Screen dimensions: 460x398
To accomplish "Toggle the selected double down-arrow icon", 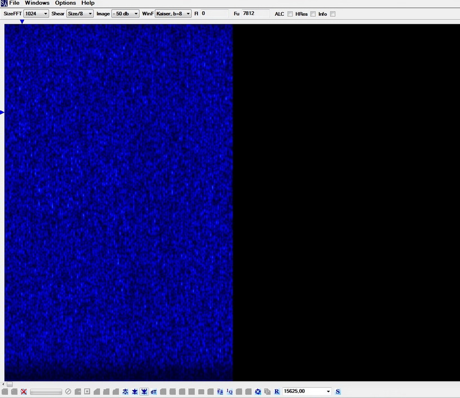I will tap(144, 392).
